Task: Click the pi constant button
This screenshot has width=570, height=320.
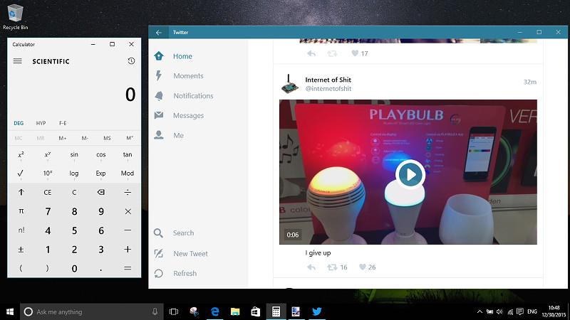Action: click(x=21, y=211)
